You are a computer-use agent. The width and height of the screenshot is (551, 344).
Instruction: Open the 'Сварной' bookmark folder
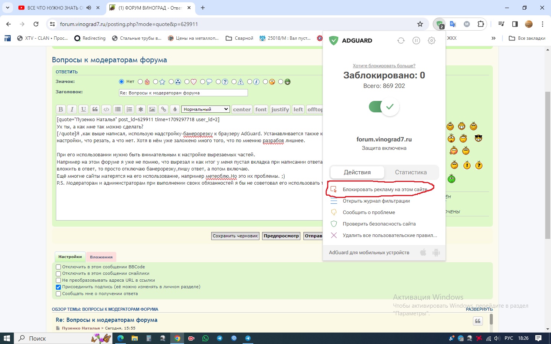240,38
